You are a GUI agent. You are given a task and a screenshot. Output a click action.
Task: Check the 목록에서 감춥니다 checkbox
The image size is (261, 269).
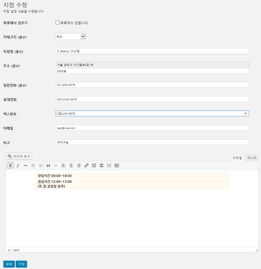[58, 23]
